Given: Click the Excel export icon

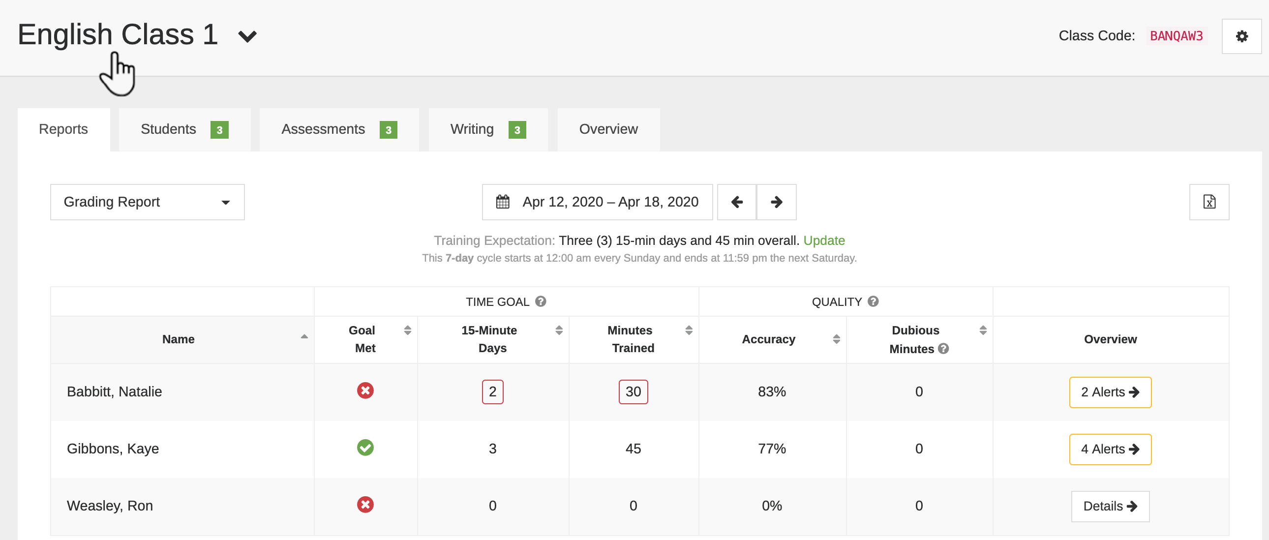Looking at the screenshot, I should click(1209, 202).
